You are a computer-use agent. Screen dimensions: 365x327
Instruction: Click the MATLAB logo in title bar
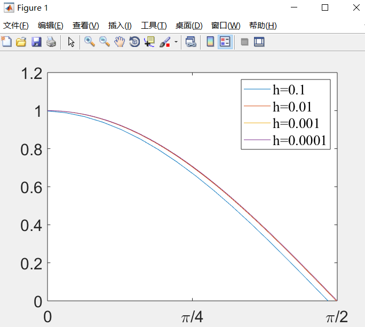tap(9, 7)
